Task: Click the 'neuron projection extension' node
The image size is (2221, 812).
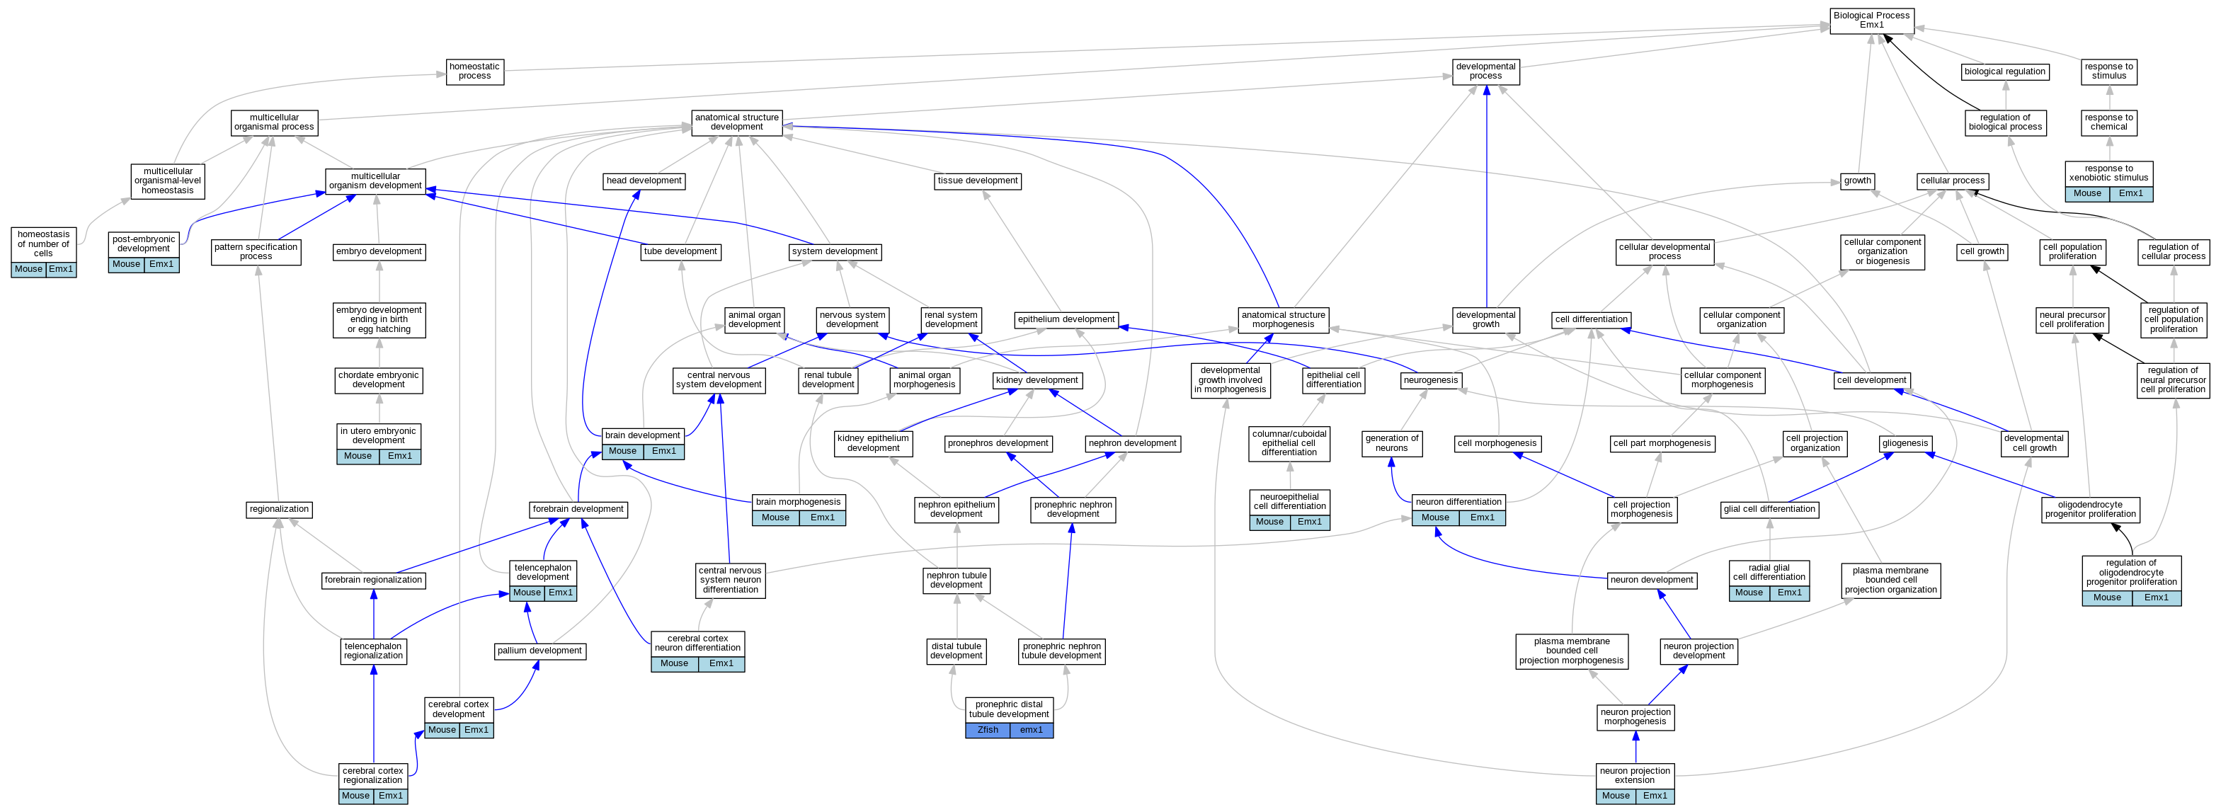Action: tap(1635, 784)
